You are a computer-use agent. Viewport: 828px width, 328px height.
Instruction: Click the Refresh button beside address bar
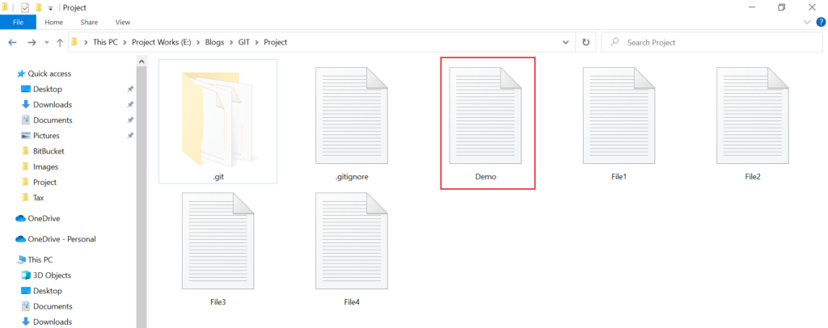tap(585, 42)
